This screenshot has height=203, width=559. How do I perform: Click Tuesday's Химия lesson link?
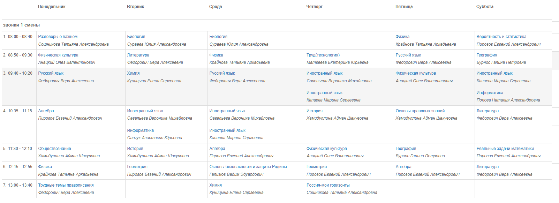pyautogui.click(x=133, y=73)
